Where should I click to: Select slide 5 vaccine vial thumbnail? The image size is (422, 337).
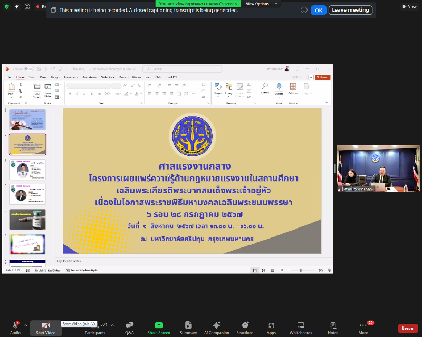(28, 219)
